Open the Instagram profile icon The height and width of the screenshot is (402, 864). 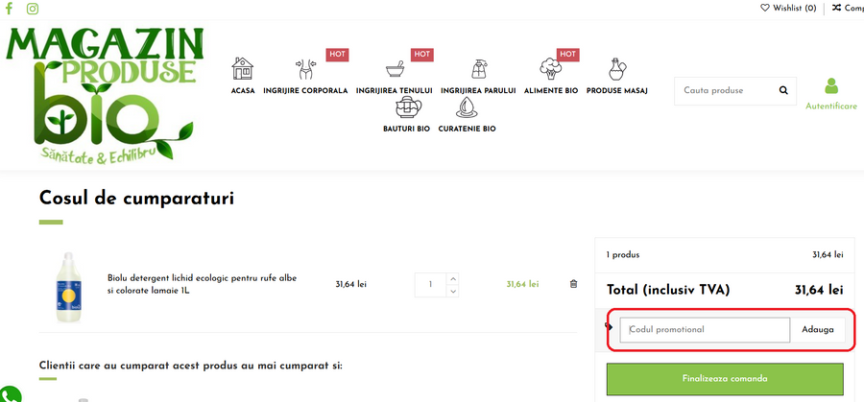33,9
